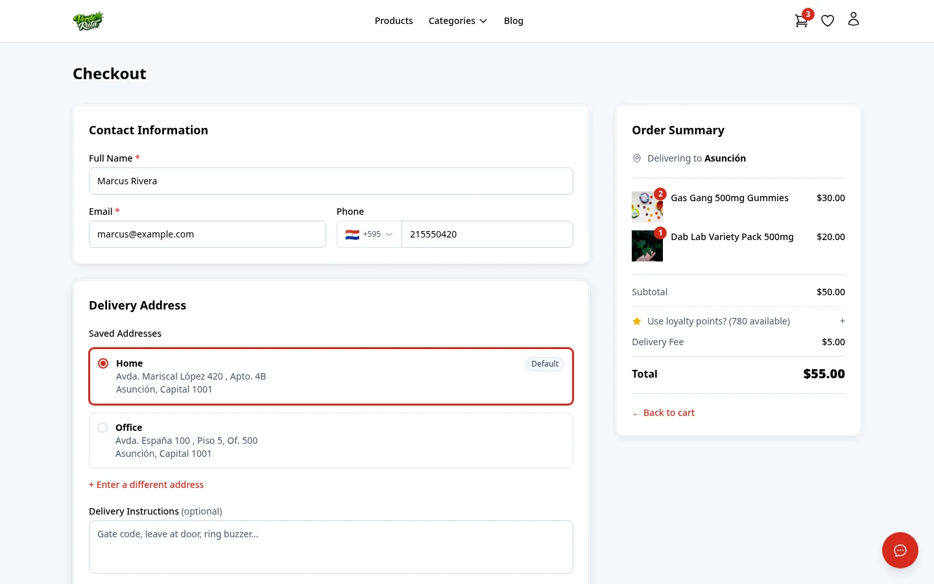The width and height of the screenshot is (934, 584).
Task: Click the wishlist heart icon
Action: [828, 20]
